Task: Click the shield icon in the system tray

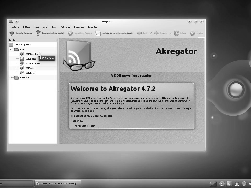Action: pyautogui.click(x=244, y=184)
